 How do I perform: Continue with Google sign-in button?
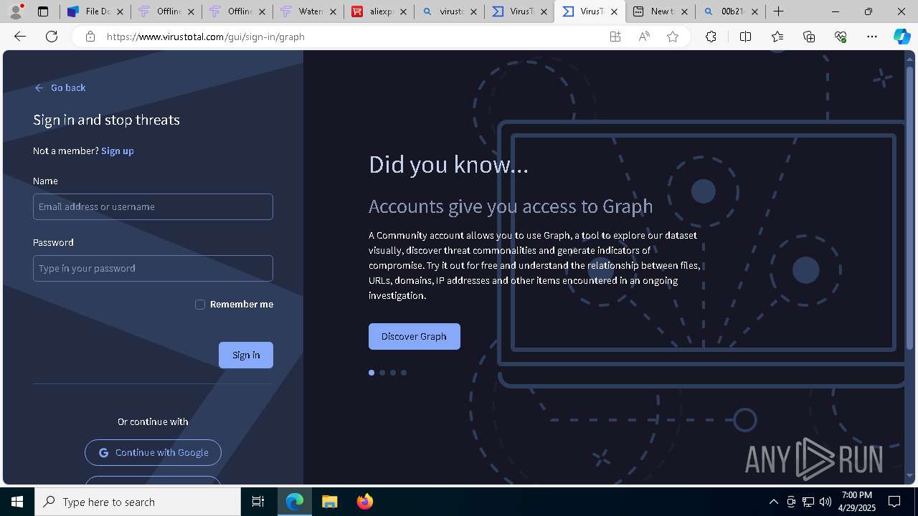(153, 452)
